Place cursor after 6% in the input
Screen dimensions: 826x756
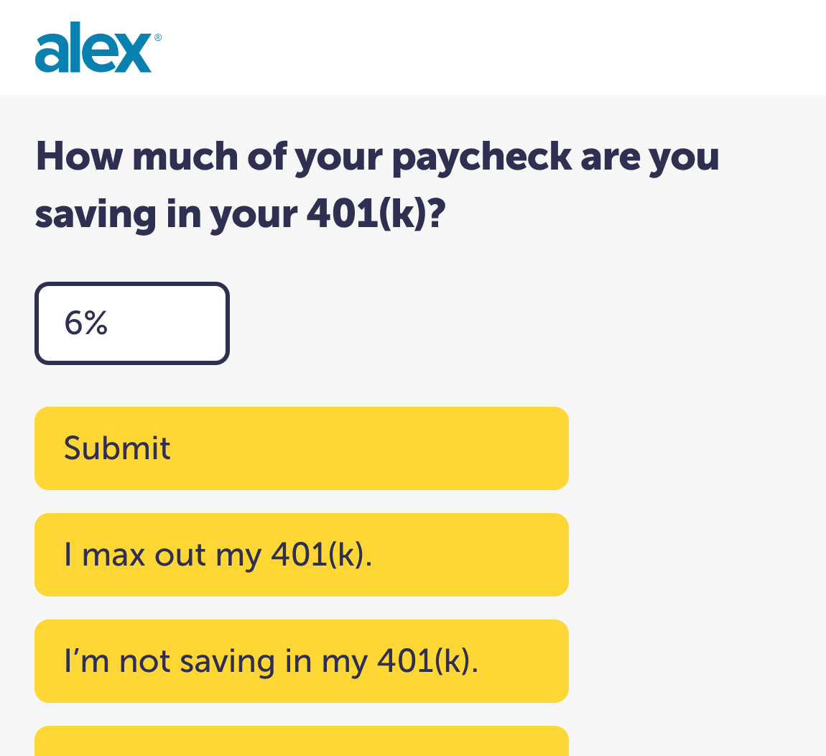coord(110,323)
